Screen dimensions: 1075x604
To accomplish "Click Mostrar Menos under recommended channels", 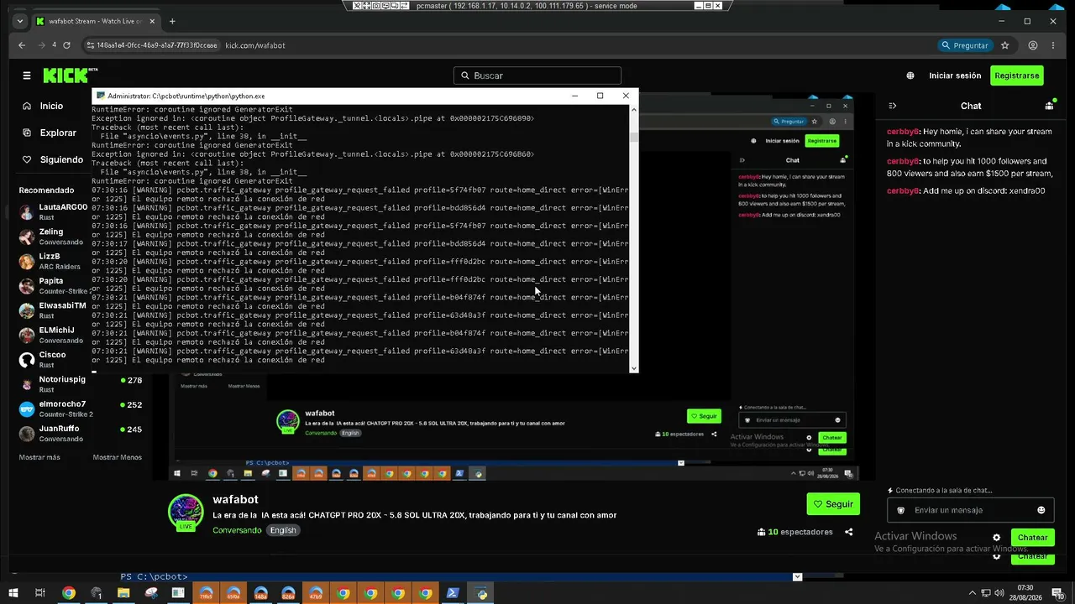I will [x=118, y=457].
